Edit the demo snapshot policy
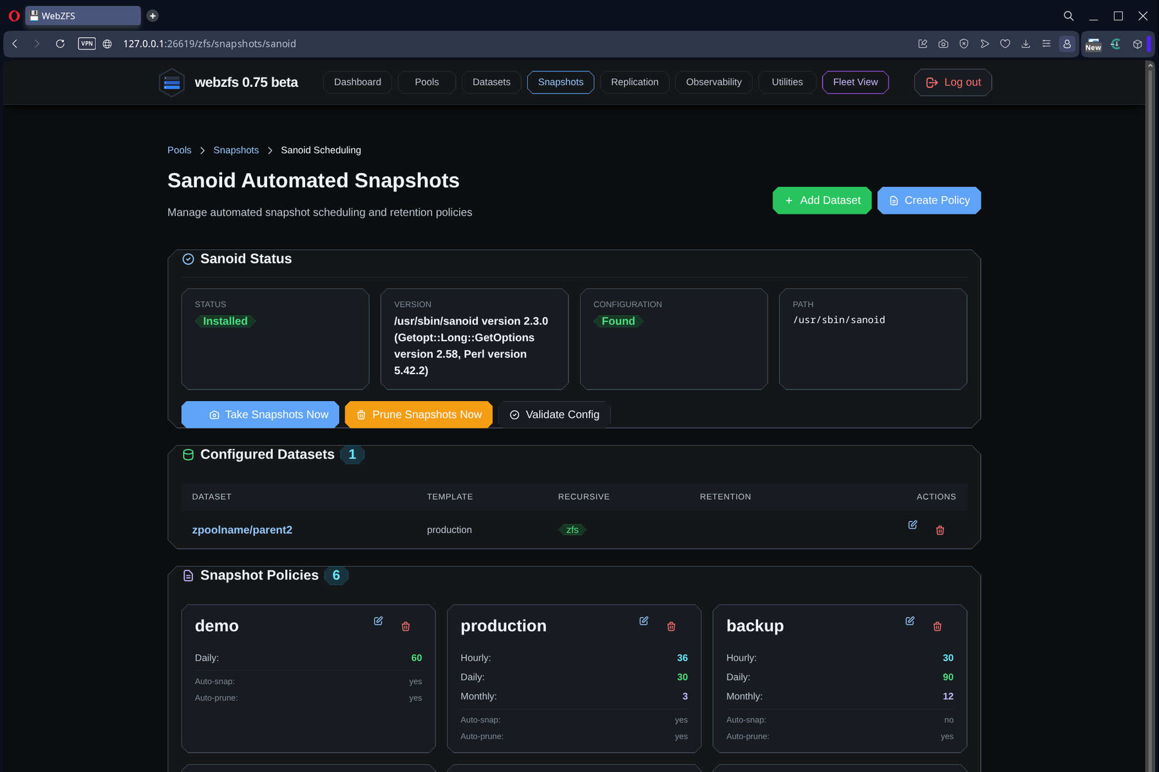Viewport: 1159px width, 772px height. [x=378, y=621]
